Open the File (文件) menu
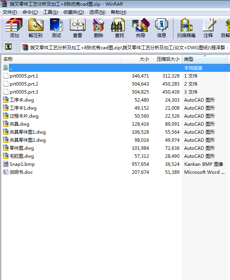Screen dimensions: 230x280 pyautogui.click(x=10, y=12)
